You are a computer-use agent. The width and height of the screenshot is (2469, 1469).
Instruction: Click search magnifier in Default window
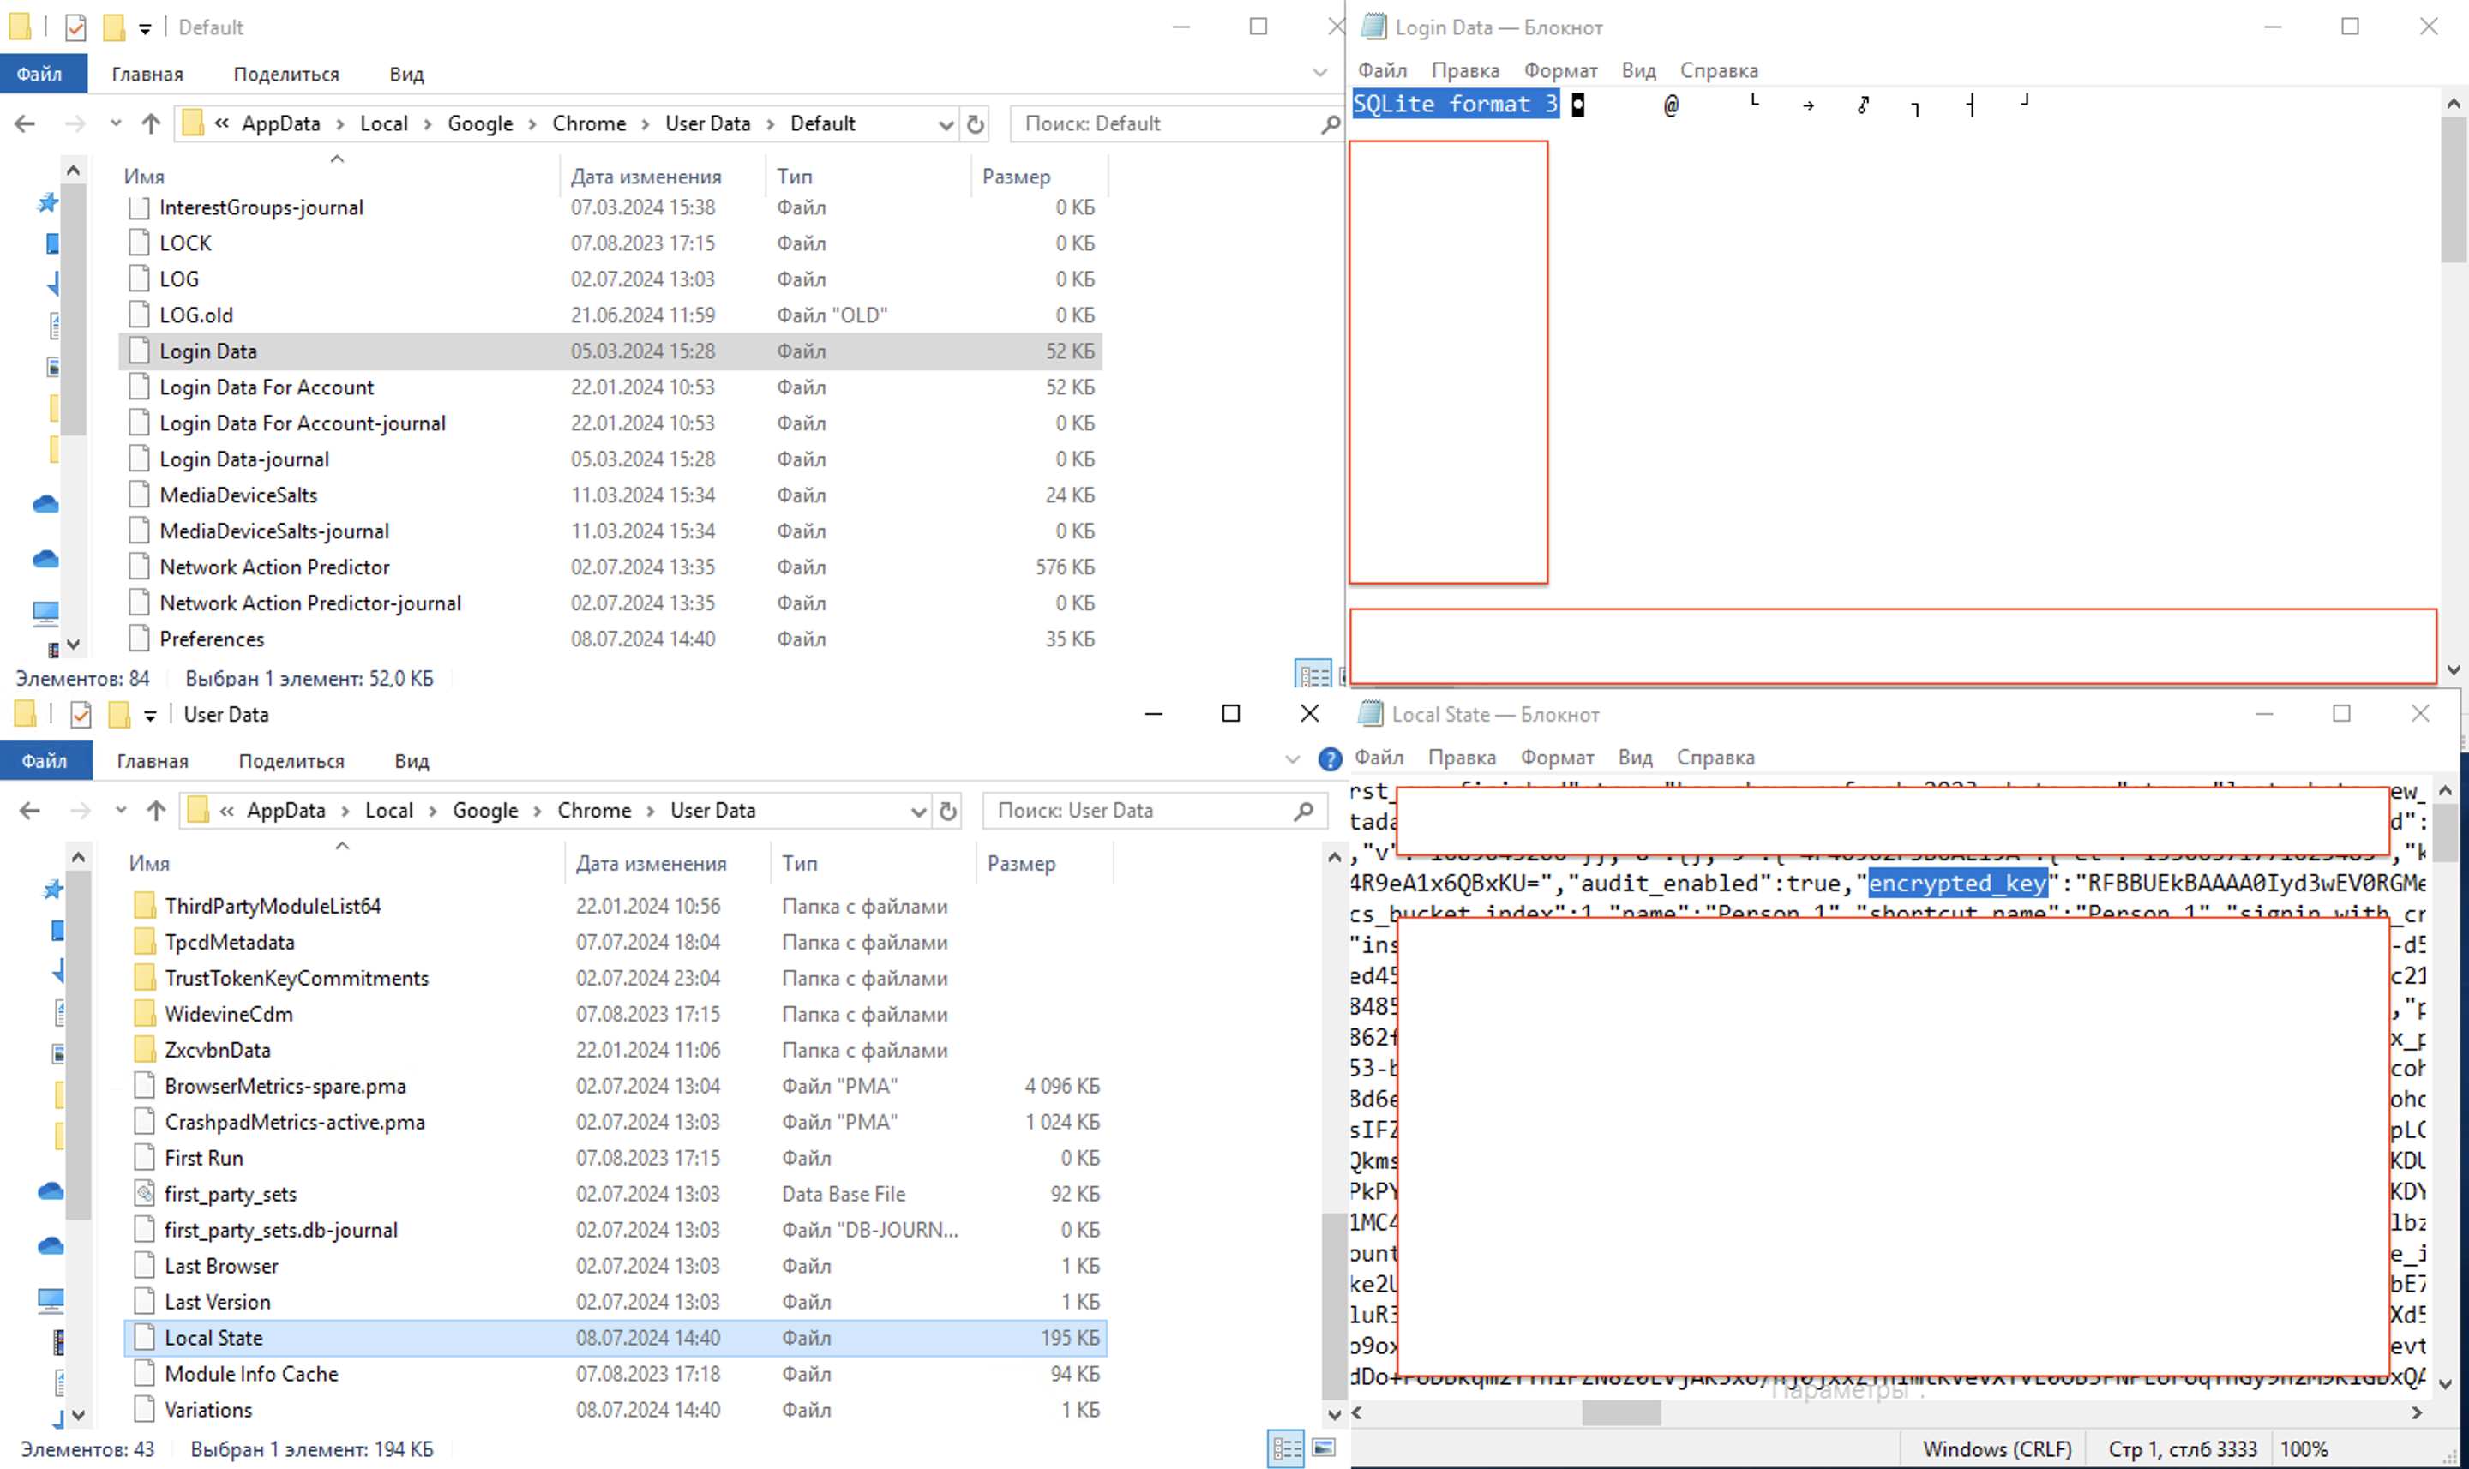1330,123
